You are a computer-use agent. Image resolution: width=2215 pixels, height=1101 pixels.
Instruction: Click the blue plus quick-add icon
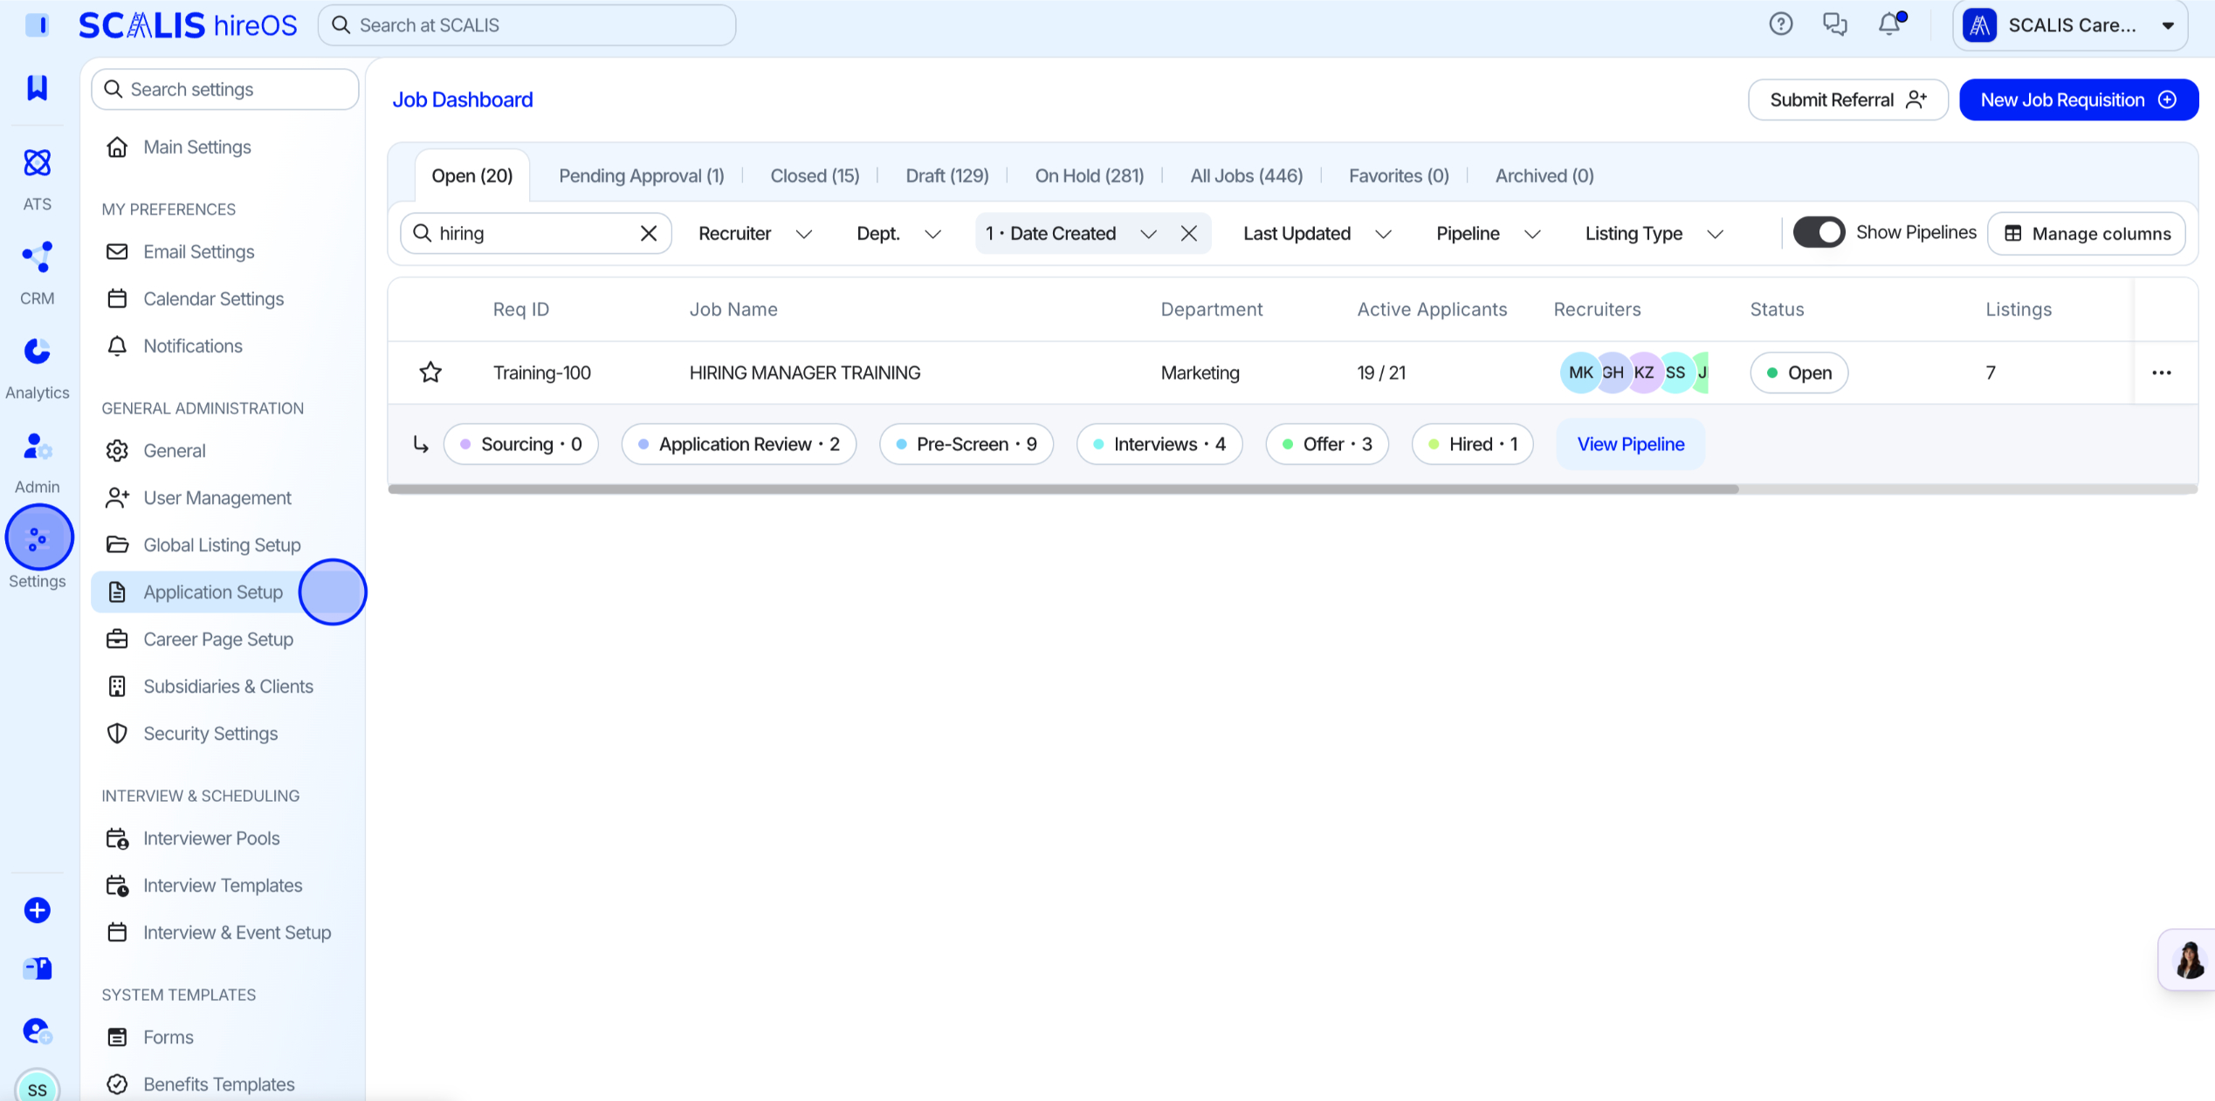tap(37, 910)
